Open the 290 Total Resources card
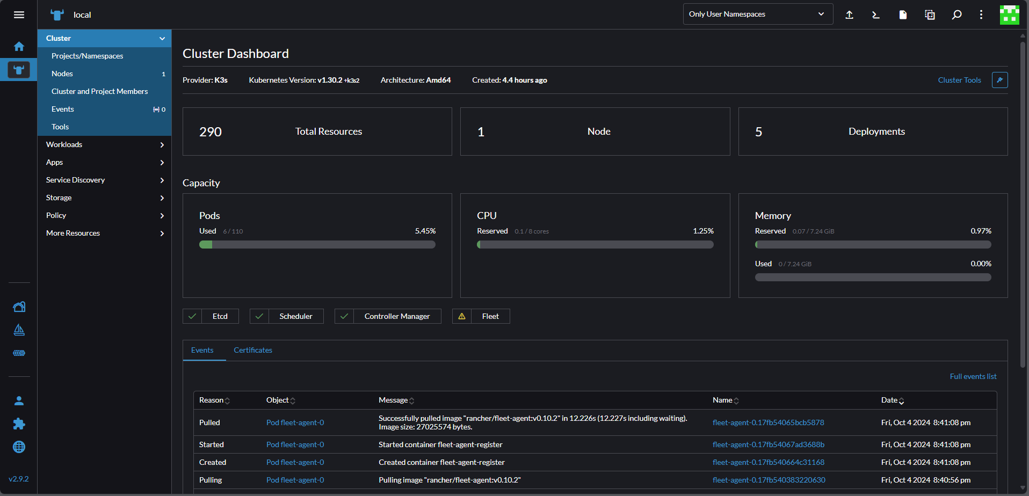This screenshot has width=1029, height=496. click(317, 132)
